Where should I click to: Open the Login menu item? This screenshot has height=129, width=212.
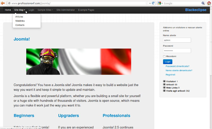[31, 10]
